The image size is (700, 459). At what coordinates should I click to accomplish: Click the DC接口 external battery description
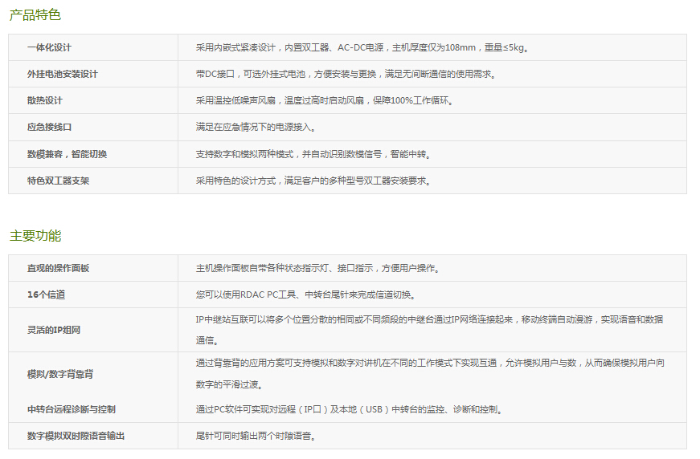(x=346, y=74)
